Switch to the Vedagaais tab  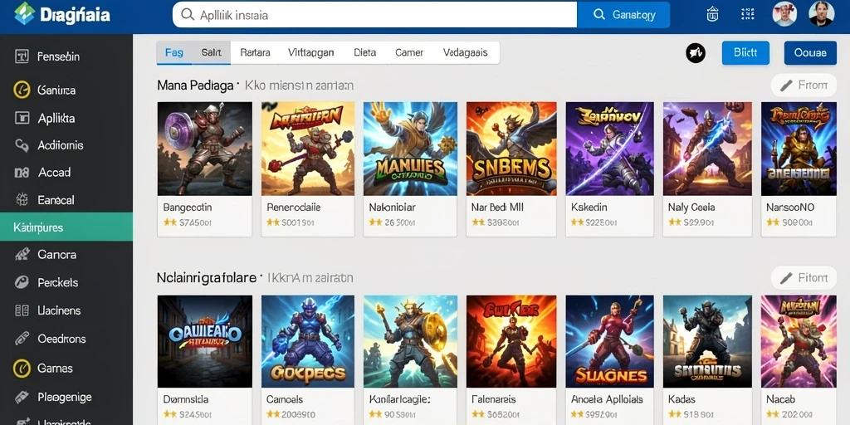(465, 52)
